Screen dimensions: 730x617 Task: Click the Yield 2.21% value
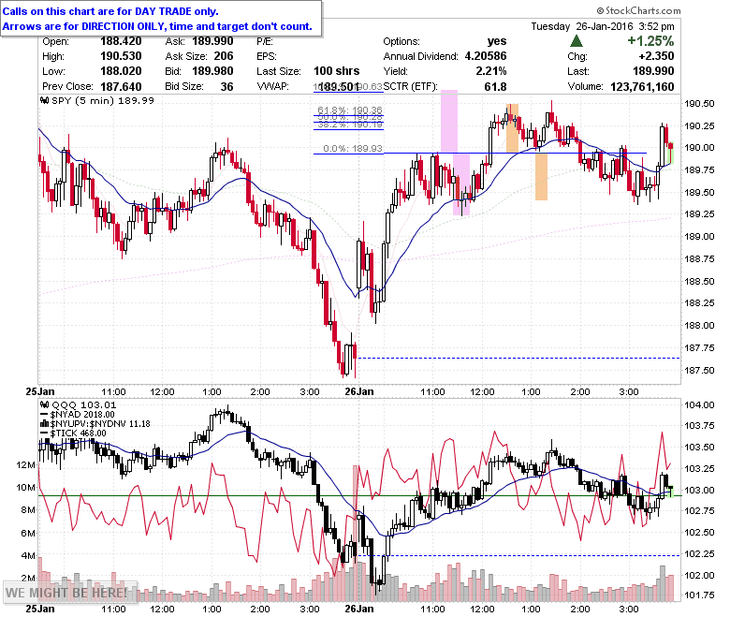[x=491, y=71]
